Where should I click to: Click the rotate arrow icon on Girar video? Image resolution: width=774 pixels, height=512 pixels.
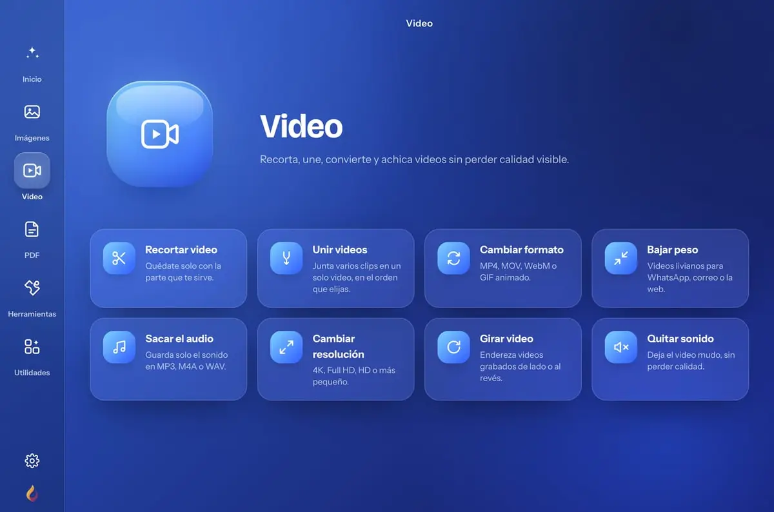point(453,348)
